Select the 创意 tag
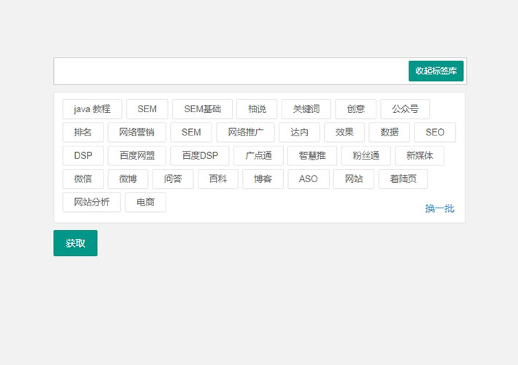Screen dimensions: 518x365 [x=355, y=109]
